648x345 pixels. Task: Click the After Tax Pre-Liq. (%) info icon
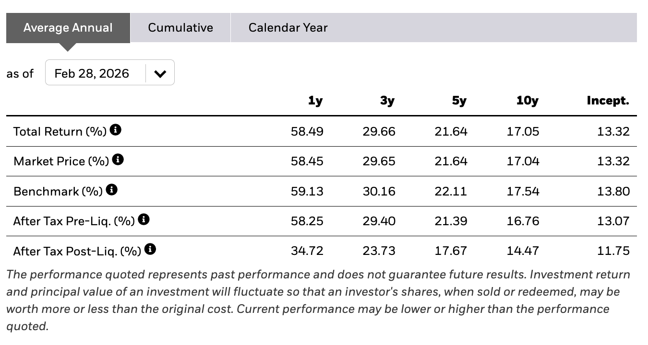[x=144, y=219]
